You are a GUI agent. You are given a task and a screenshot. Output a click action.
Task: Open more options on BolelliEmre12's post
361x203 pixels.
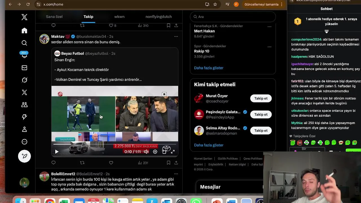pyautogui.click(x=176, y=174)
